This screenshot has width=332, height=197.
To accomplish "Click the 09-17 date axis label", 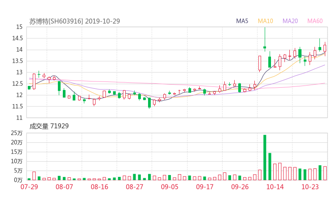I will [x=205, y=187].
